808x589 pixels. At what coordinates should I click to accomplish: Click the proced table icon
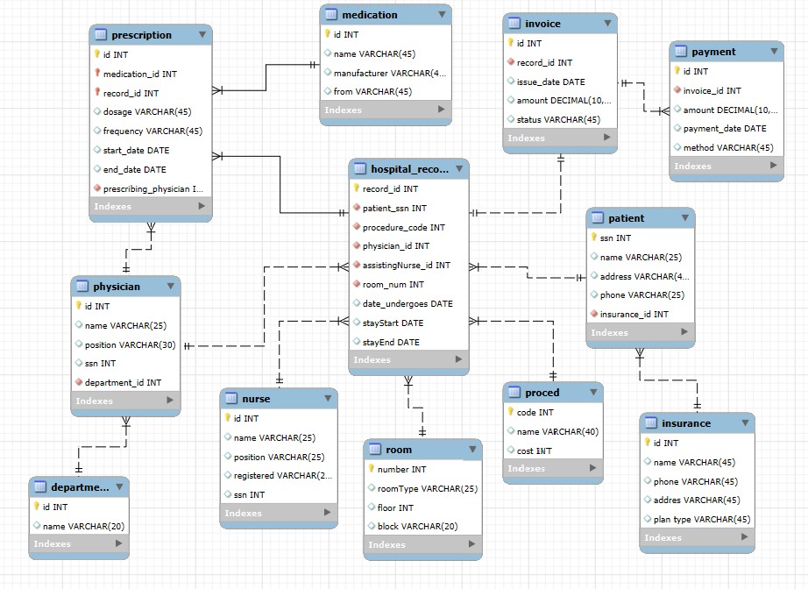coord(514,393)
